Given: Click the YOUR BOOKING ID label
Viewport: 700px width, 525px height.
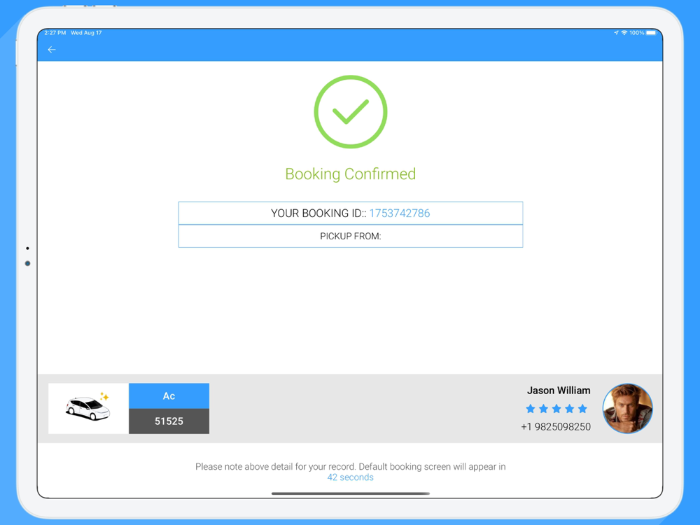Looking at the screenshot, I should point(318,213).
